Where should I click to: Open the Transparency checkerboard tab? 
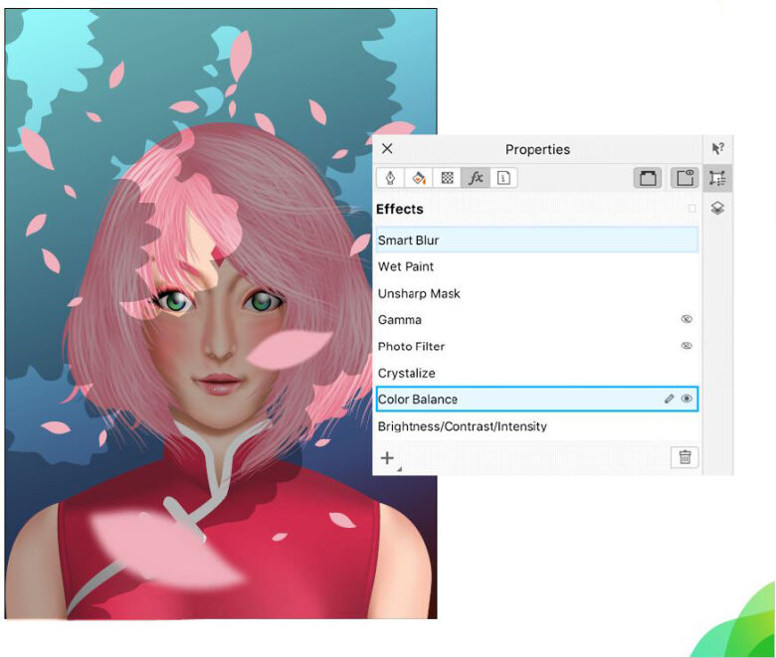pos(448,179)
